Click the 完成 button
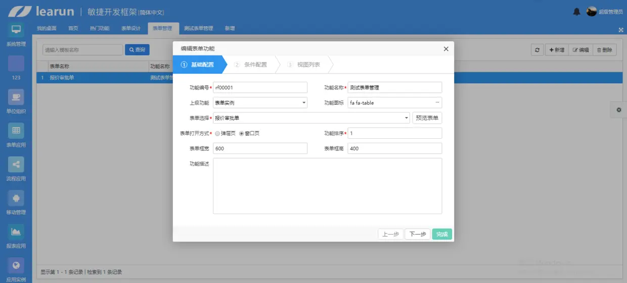 pos(442,234)
